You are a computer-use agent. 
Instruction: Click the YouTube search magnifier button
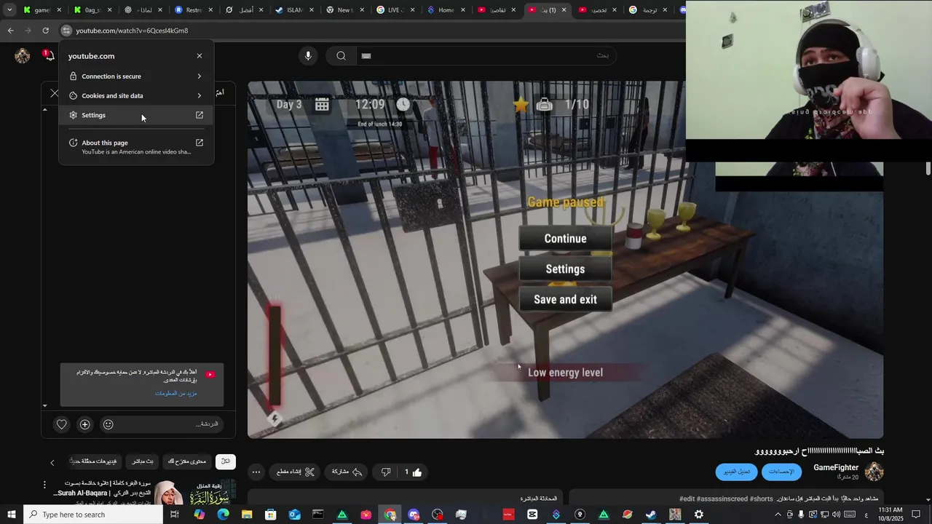click(341, 56)
